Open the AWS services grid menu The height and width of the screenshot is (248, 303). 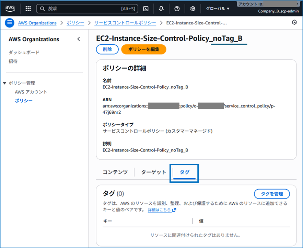pos(28,9)
